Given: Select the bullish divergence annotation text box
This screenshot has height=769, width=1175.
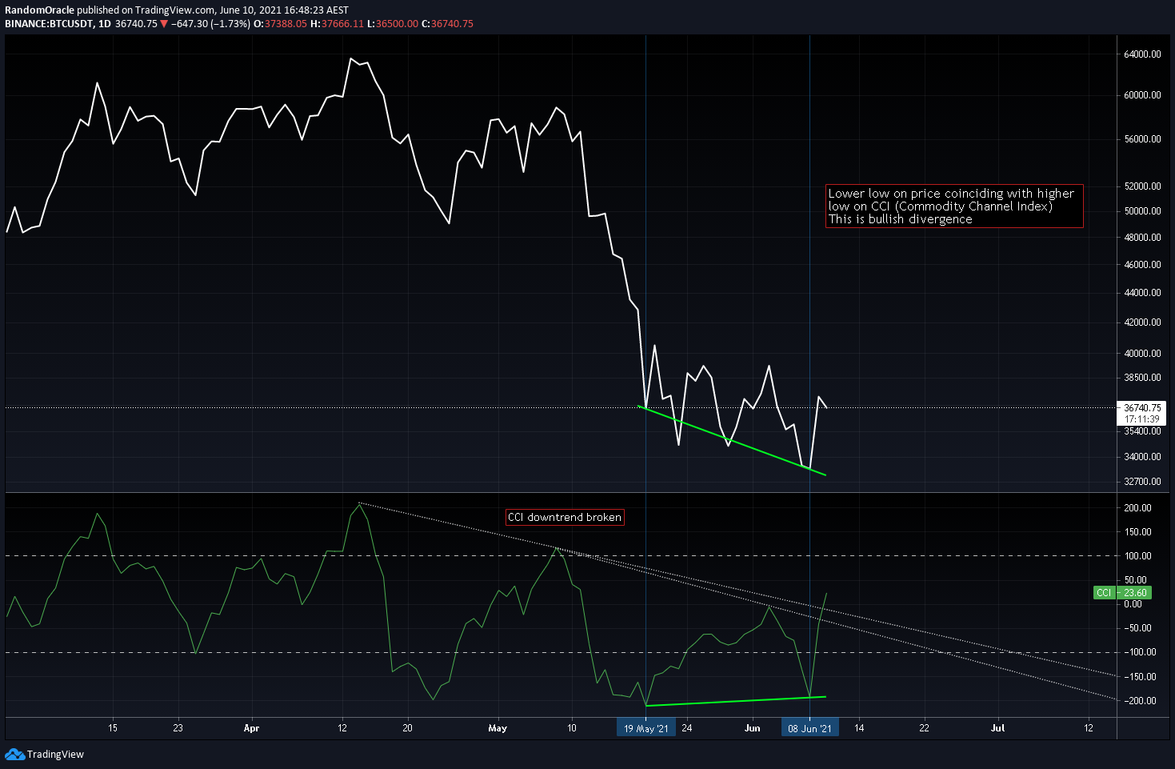Looking at the screenshot, I should pos(954,206).
